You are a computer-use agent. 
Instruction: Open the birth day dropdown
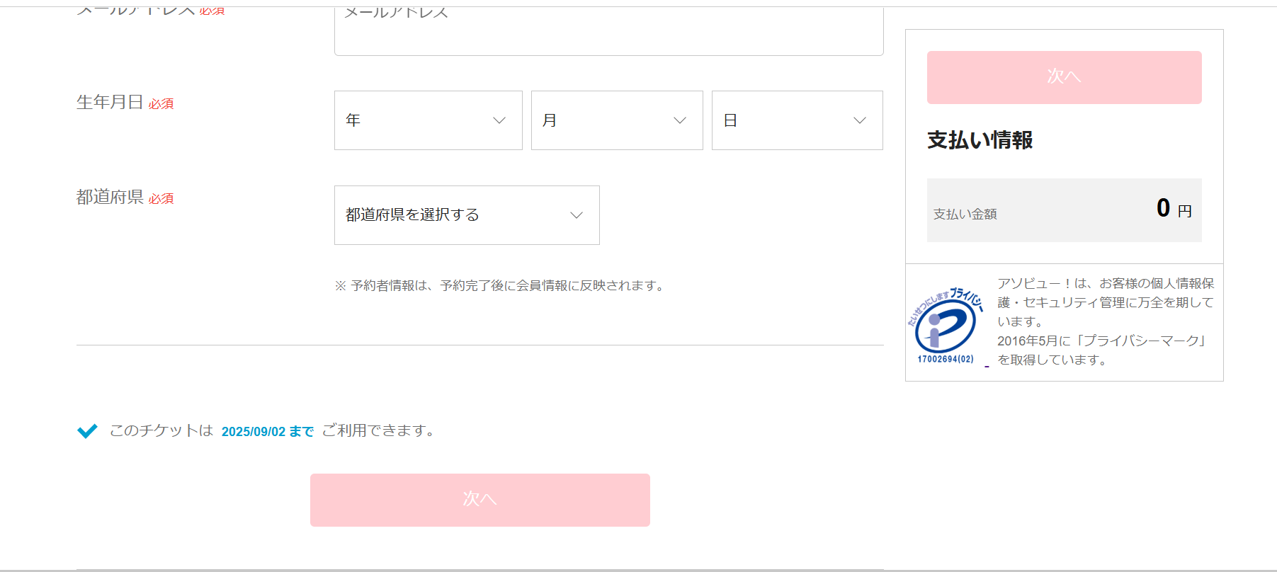[x=797, y=120]
